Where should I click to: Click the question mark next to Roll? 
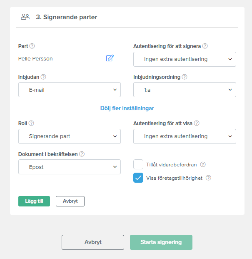tap(31, 123)
